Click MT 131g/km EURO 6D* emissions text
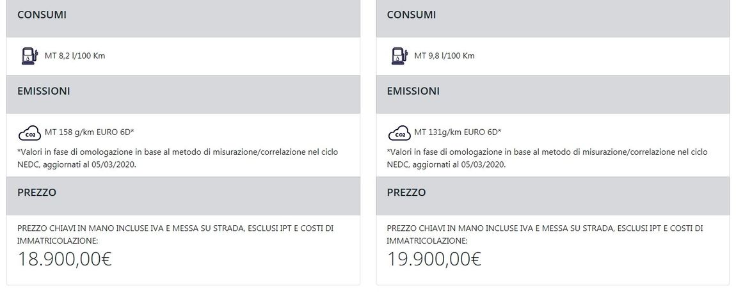736x300 pixels. tap(458, 132)
